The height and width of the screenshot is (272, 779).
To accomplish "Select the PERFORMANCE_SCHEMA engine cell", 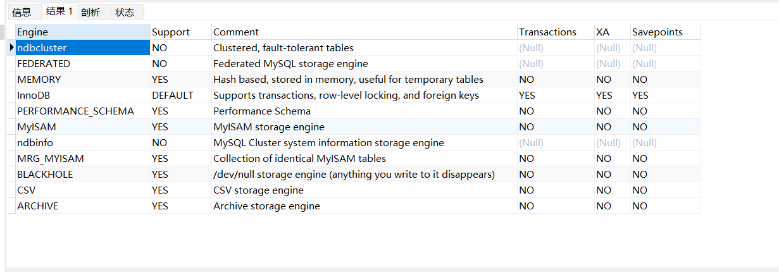I will pos(82,111).
